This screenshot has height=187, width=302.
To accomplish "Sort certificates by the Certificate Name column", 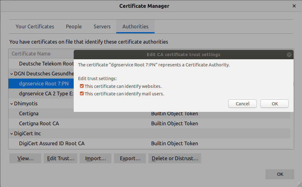I will [31, 54].
